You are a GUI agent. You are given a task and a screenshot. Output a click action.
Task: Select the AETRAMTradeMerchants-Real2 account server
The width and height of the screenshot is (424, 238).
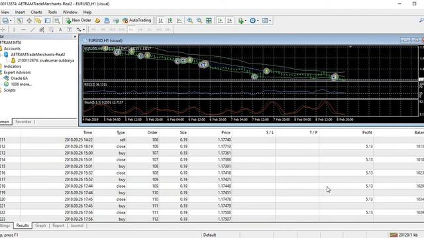coord(38,54)
